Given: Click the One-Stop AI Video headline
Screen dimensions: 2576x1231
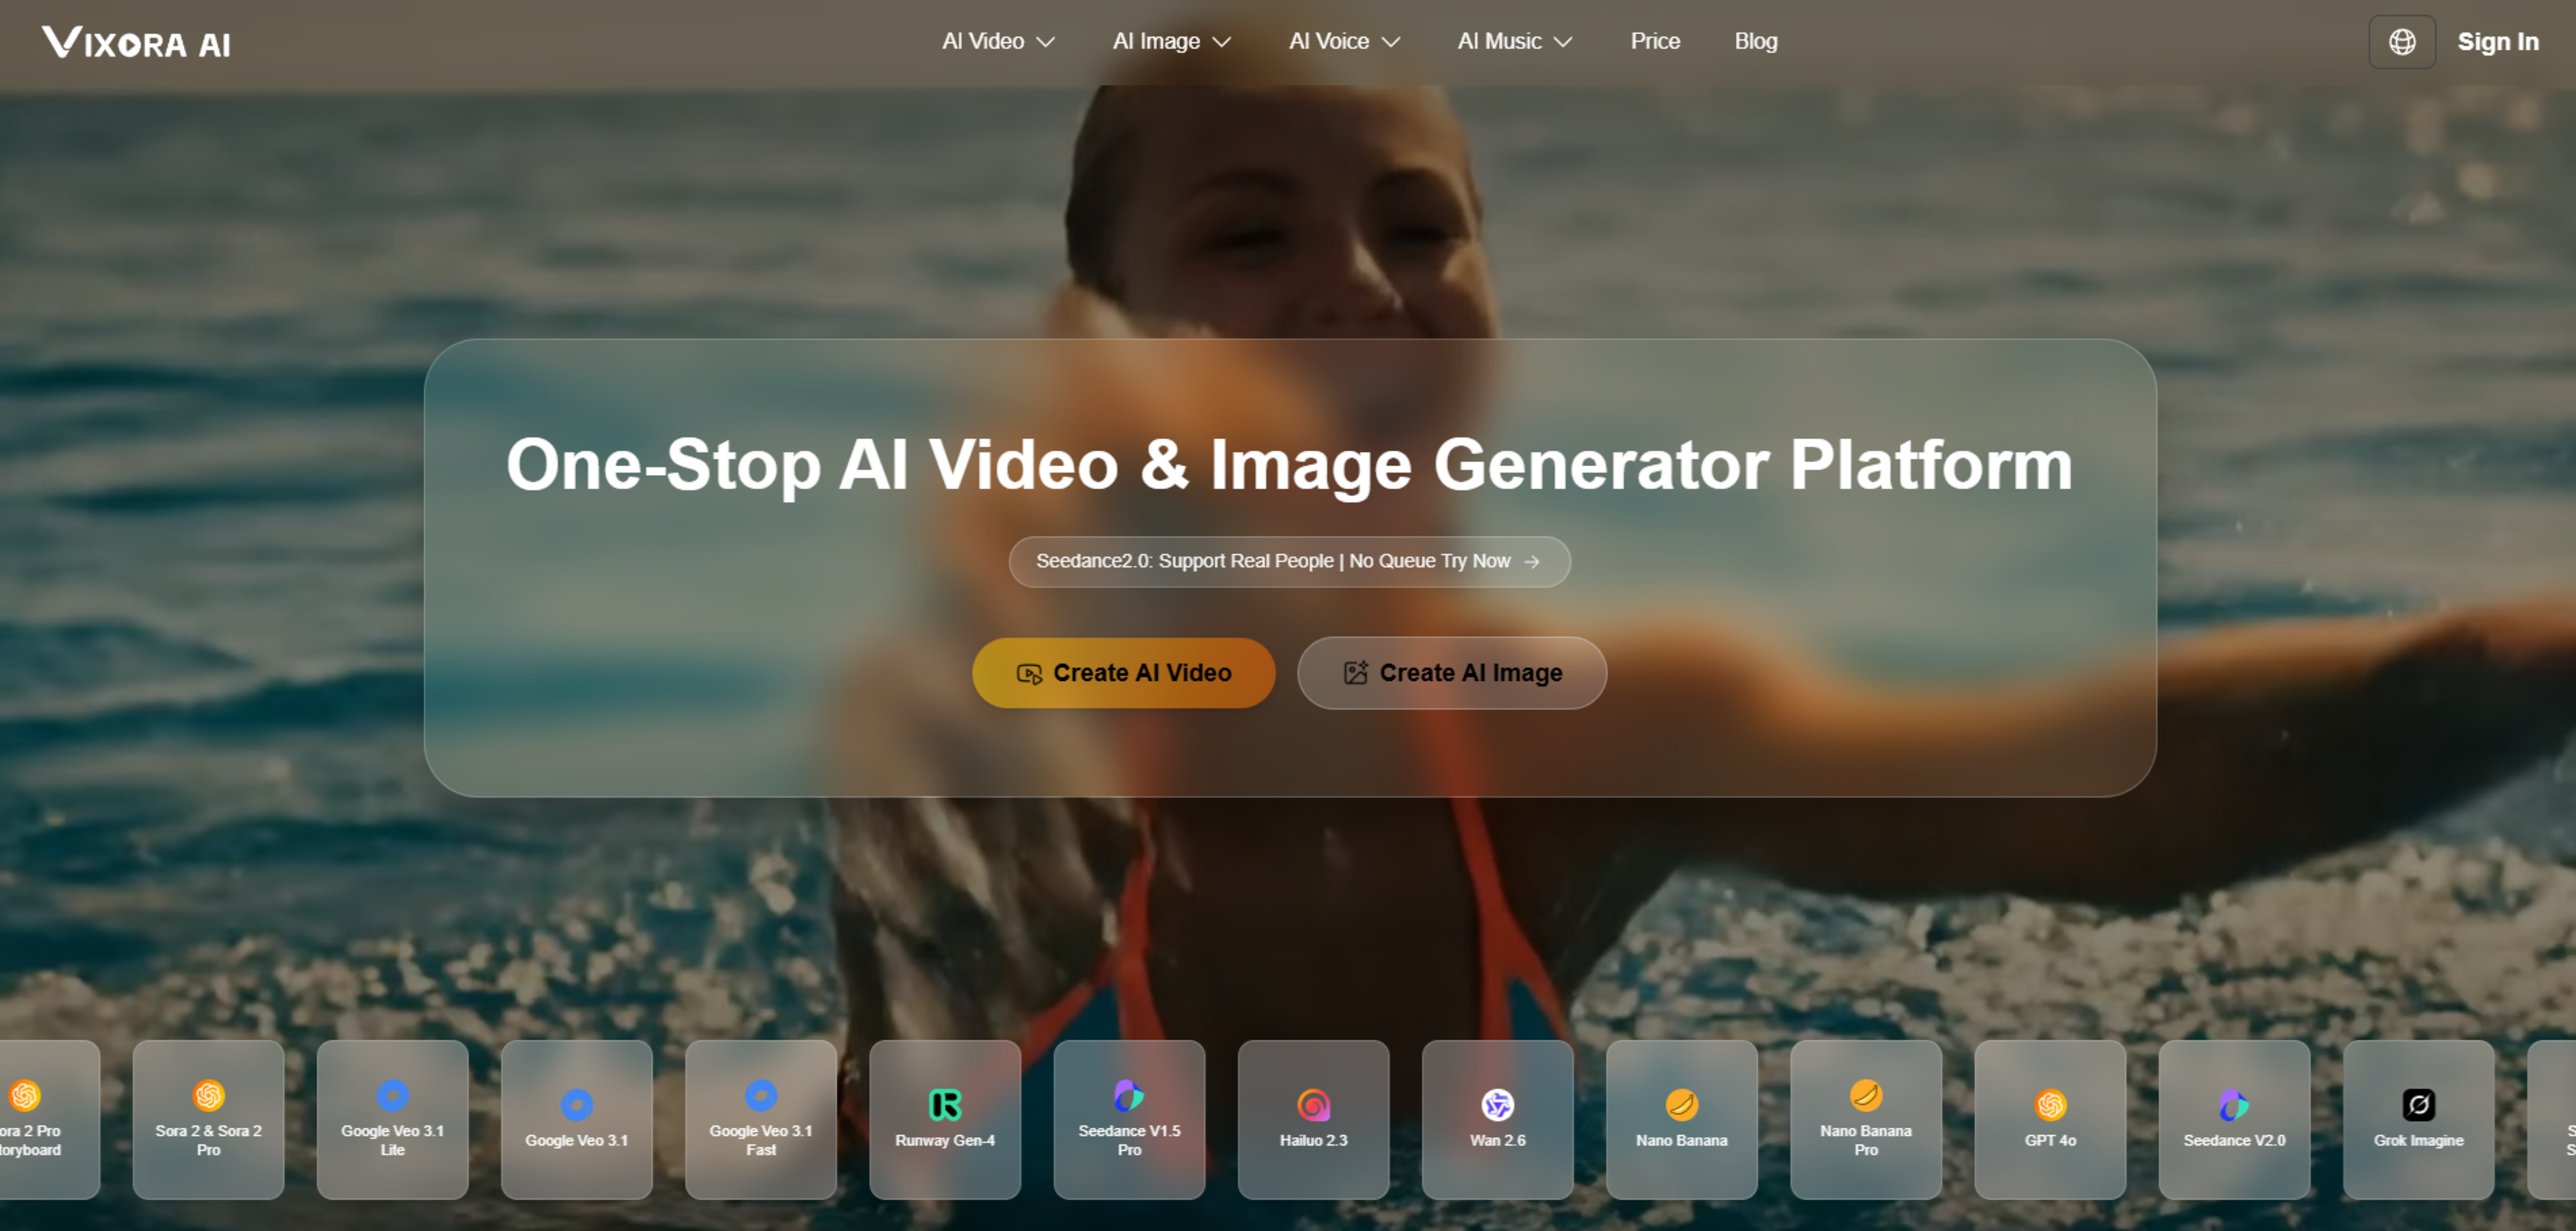Looking at the screenshot, I should [x=1289, y=465].
